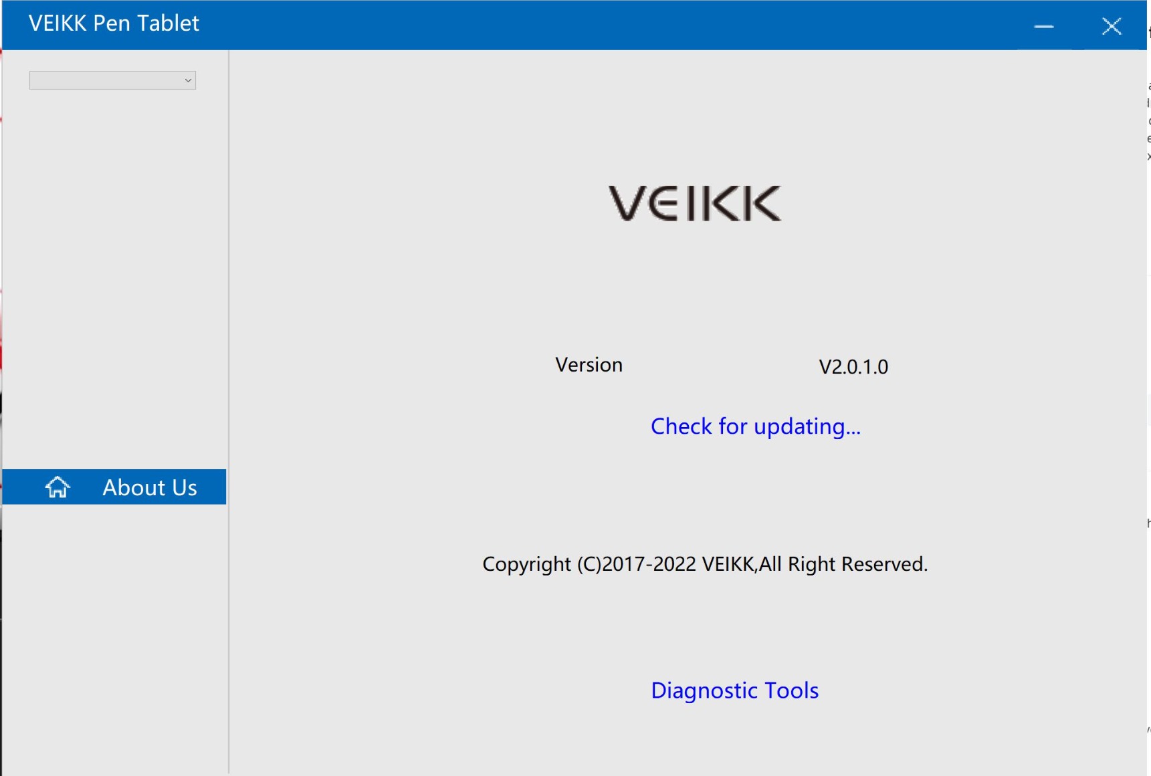Click the vertical divider beside the sidebar

click(229, 412)
